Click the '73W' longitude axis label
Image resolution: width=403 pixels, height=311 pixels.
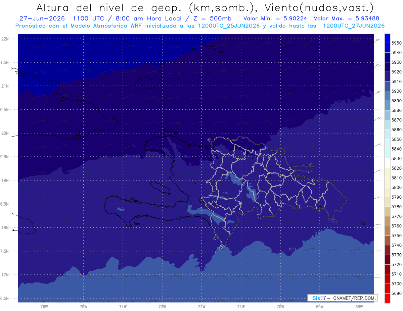(x=162, y=307)
